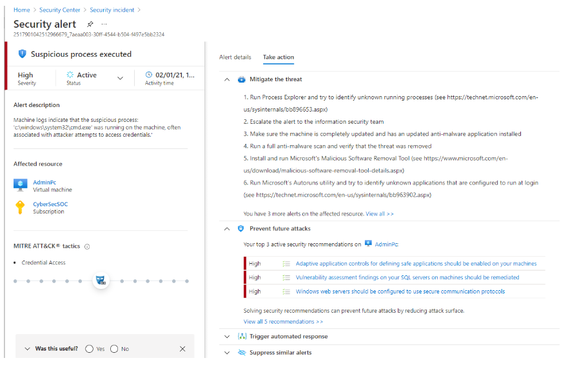This screenshot has width=577, height=367.
Task: Click the last dot on the tactics timeline
Action: [x=187, y=281]
